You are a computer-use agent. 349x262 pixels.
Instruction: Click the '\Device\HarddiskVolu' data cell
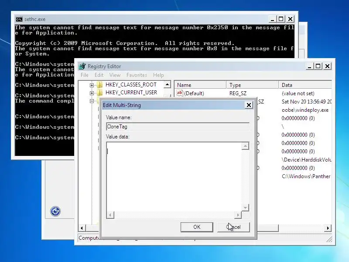[306, 160]
